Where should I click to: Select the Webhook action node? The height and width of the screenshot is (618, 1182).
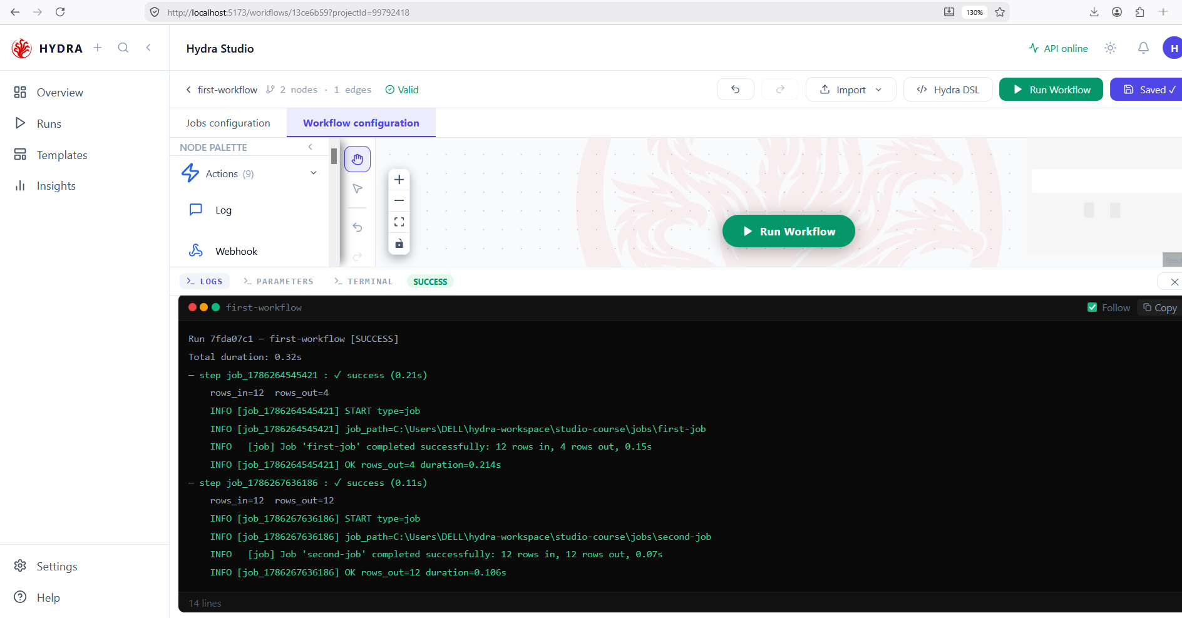(236, 251)
